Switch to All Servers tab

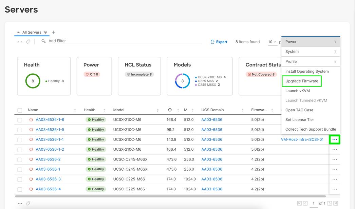click(32, 32)
